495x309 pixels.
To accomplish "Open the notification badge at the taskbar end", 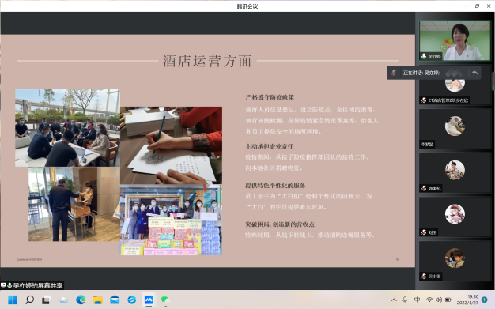I will pos(485,300).
